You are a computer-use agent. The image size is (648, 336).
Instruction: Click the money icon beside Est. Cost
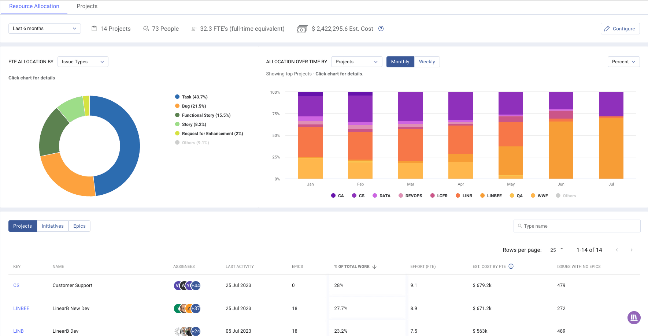pos(302,29)
